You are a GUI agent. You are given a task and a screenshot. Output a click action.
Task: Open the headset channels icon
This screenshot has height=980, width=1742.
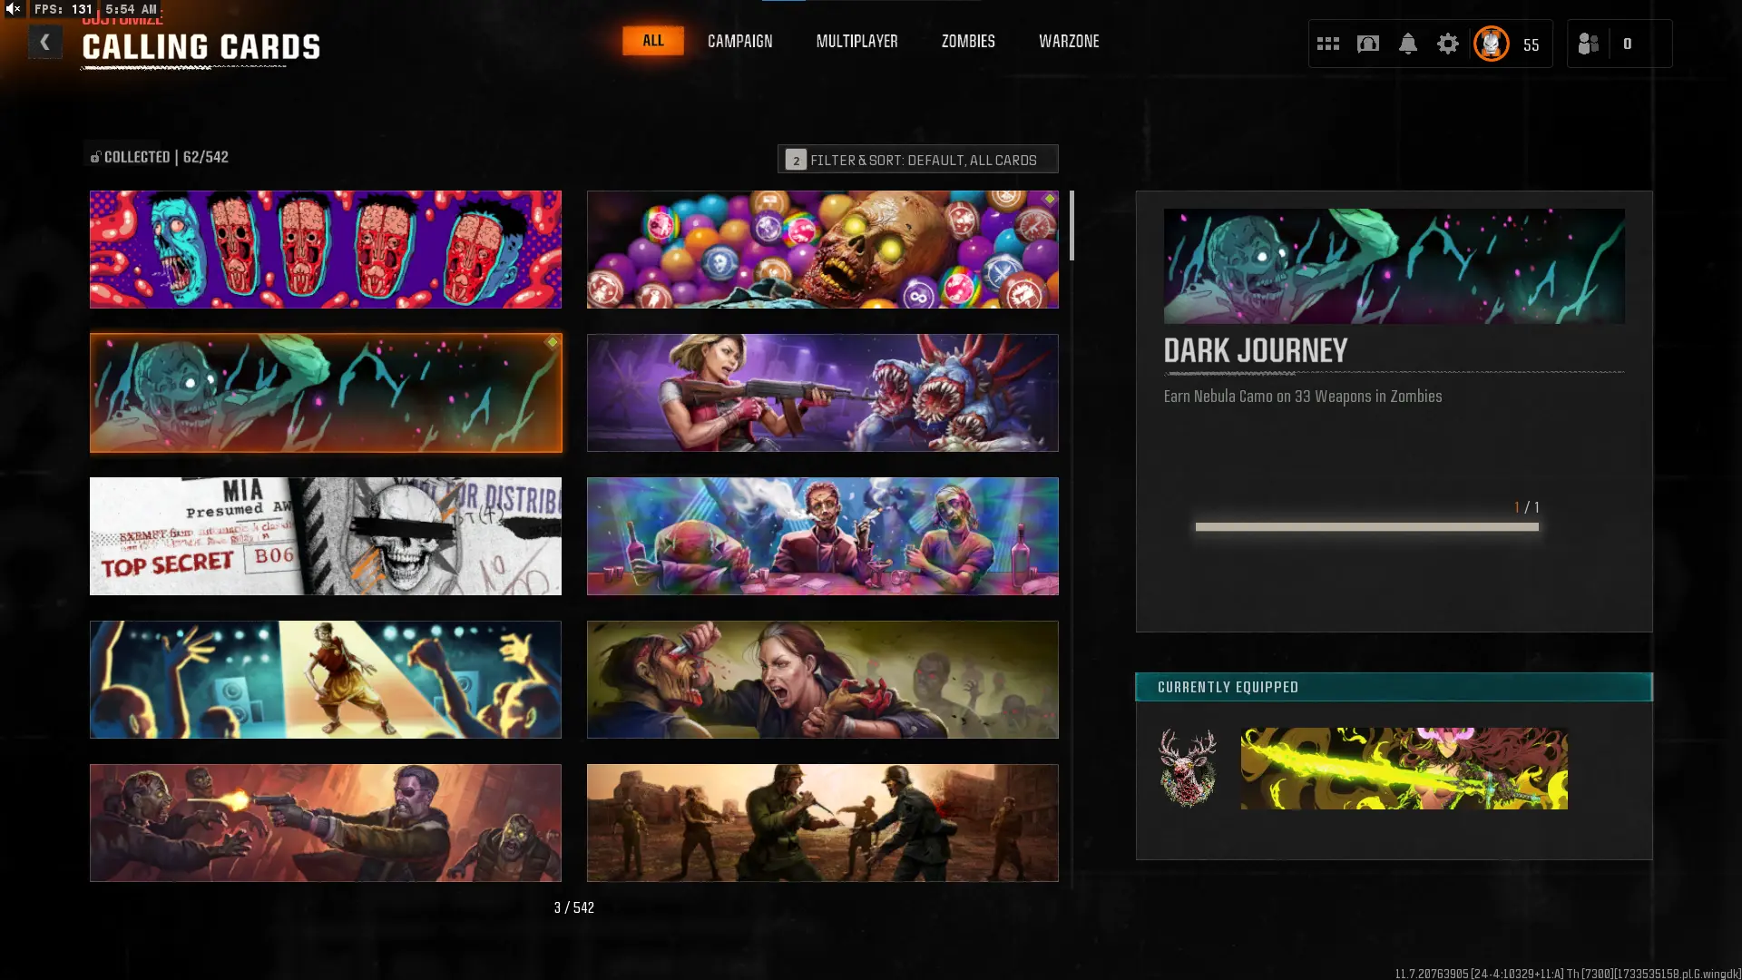pyautogui.click(x=1367, y=44)
